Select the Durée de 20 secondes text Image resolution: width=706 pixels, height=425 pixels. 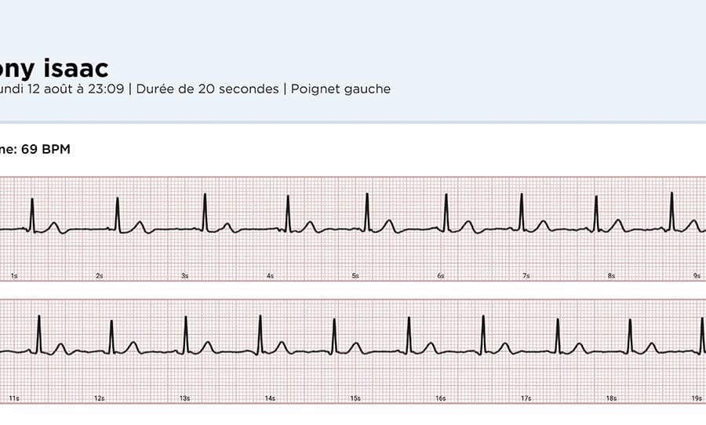coord(207,89)
